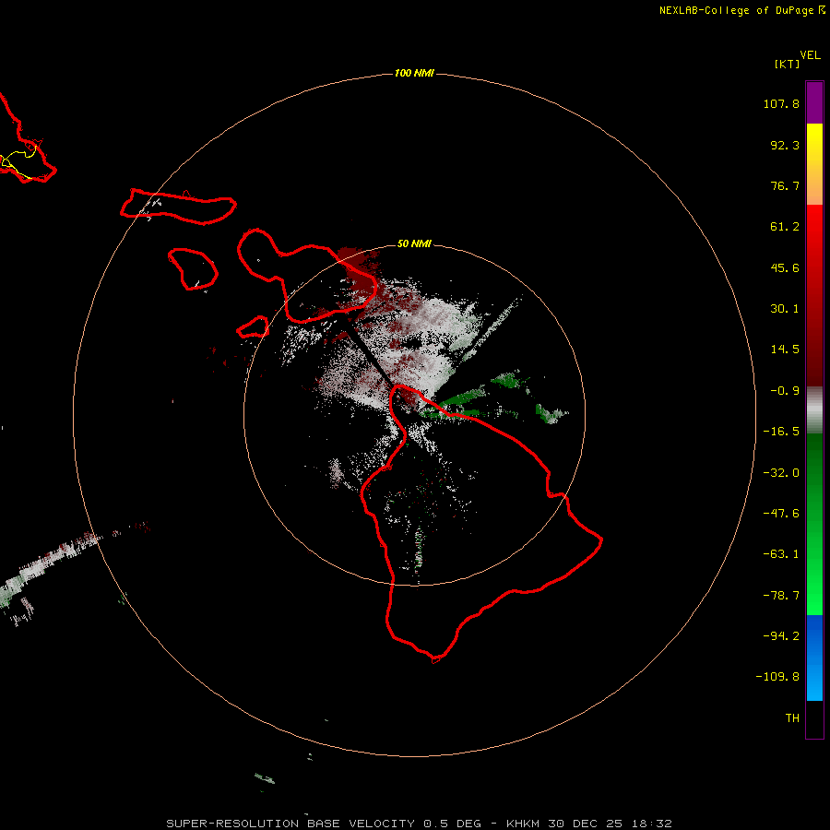Image resolution: width=830 pixels, height=830 pixels.
Task: Click the 14.5 legend value
Action: (x=785, y=350)
